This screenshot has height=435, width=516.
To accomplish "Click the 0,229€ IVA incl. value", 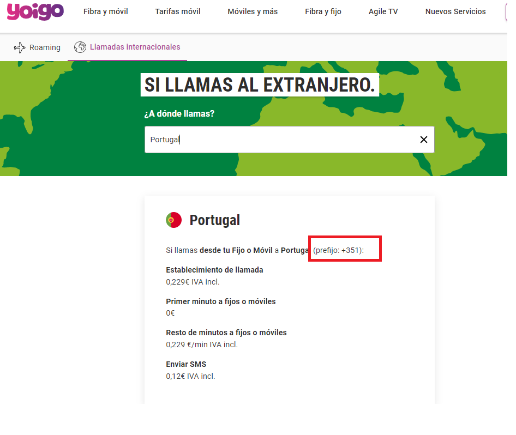I will [193, 282].
